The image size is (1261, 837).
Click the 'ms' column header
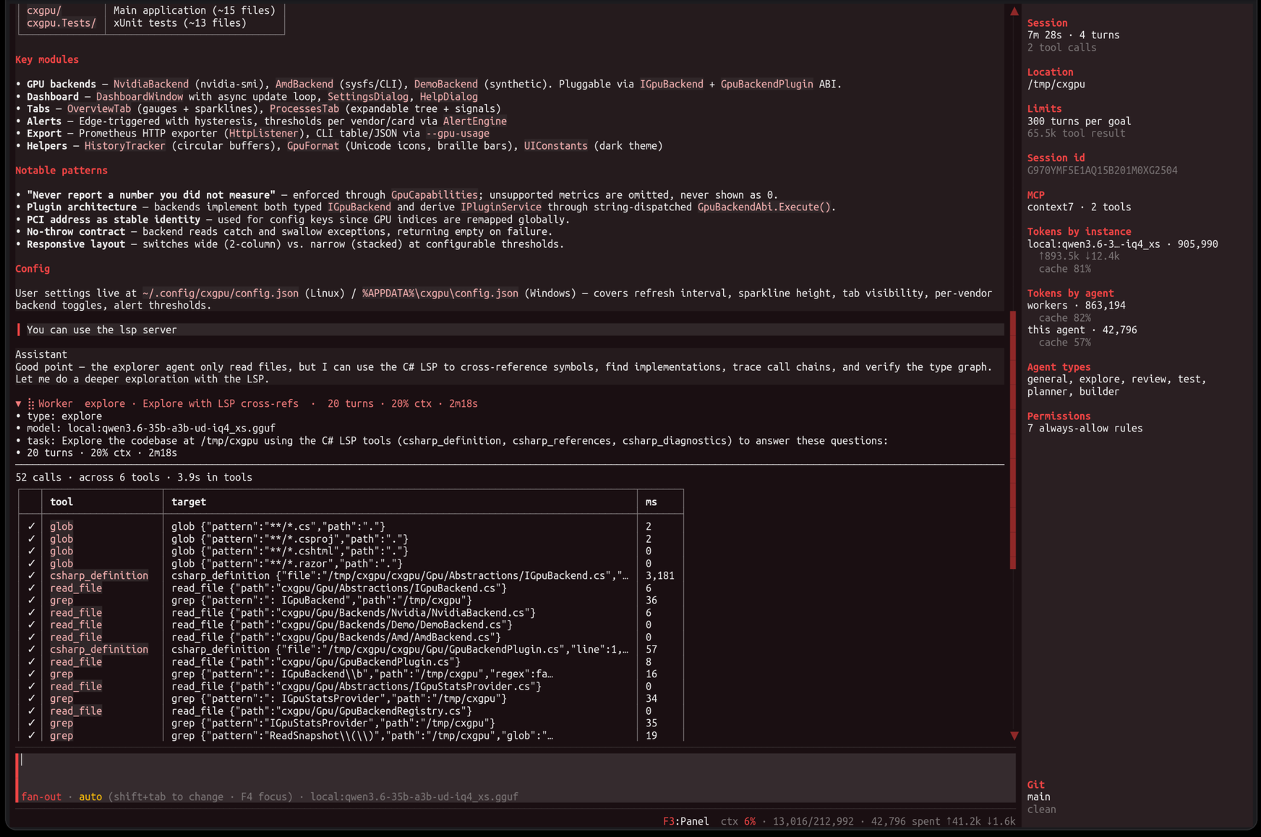coord(651,502)
